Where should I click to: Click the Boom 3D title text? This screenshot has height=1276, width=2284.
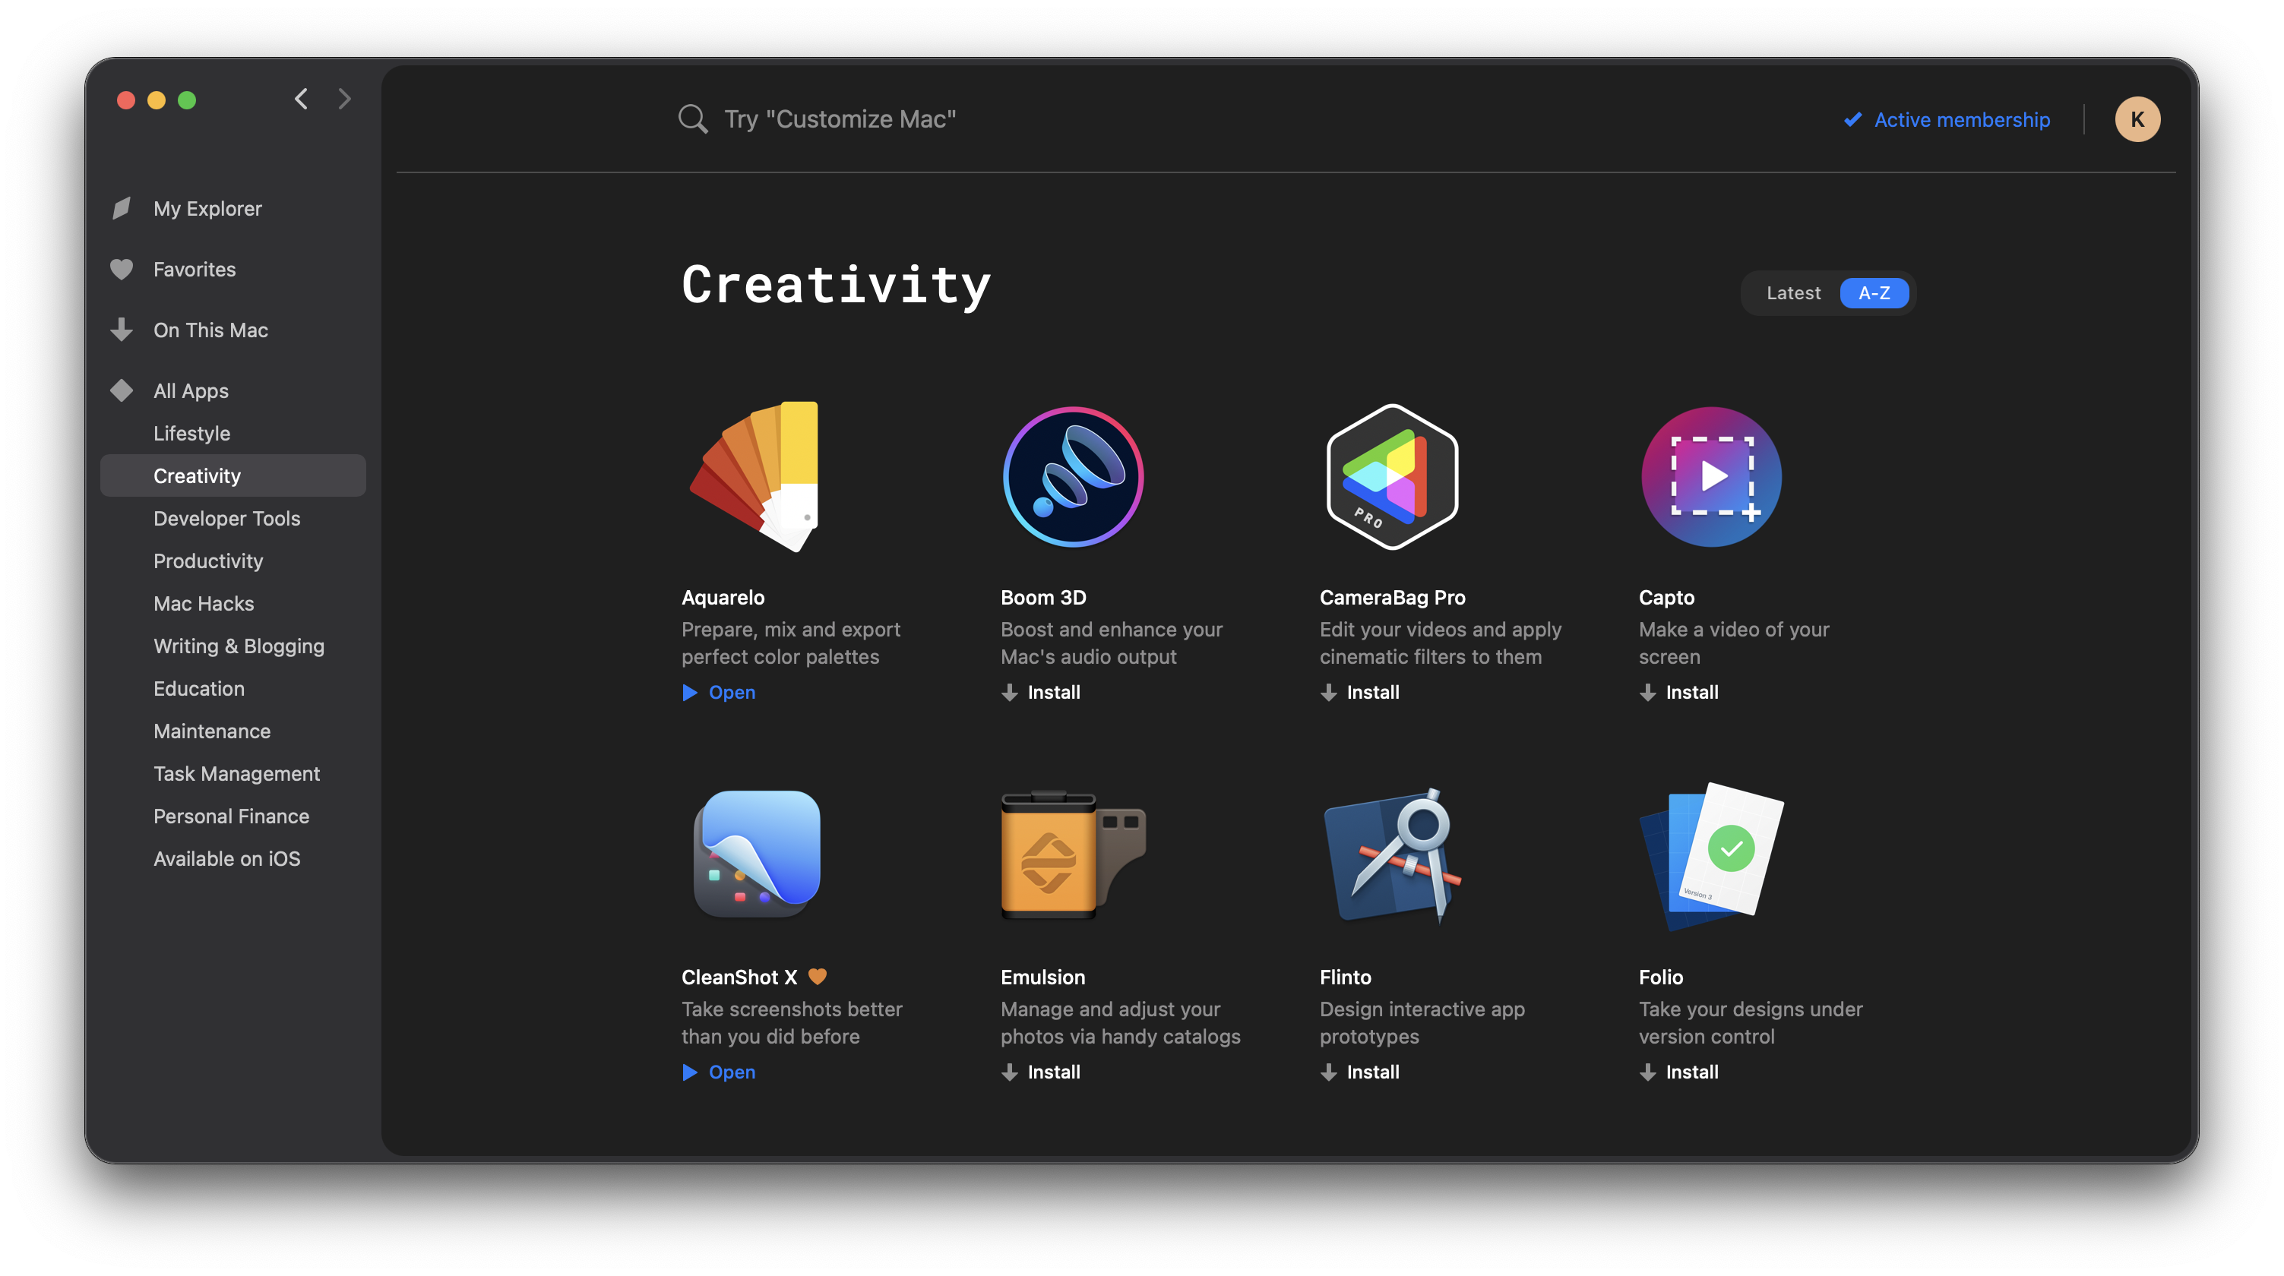pyautogui.click(x=1043, y=597)
